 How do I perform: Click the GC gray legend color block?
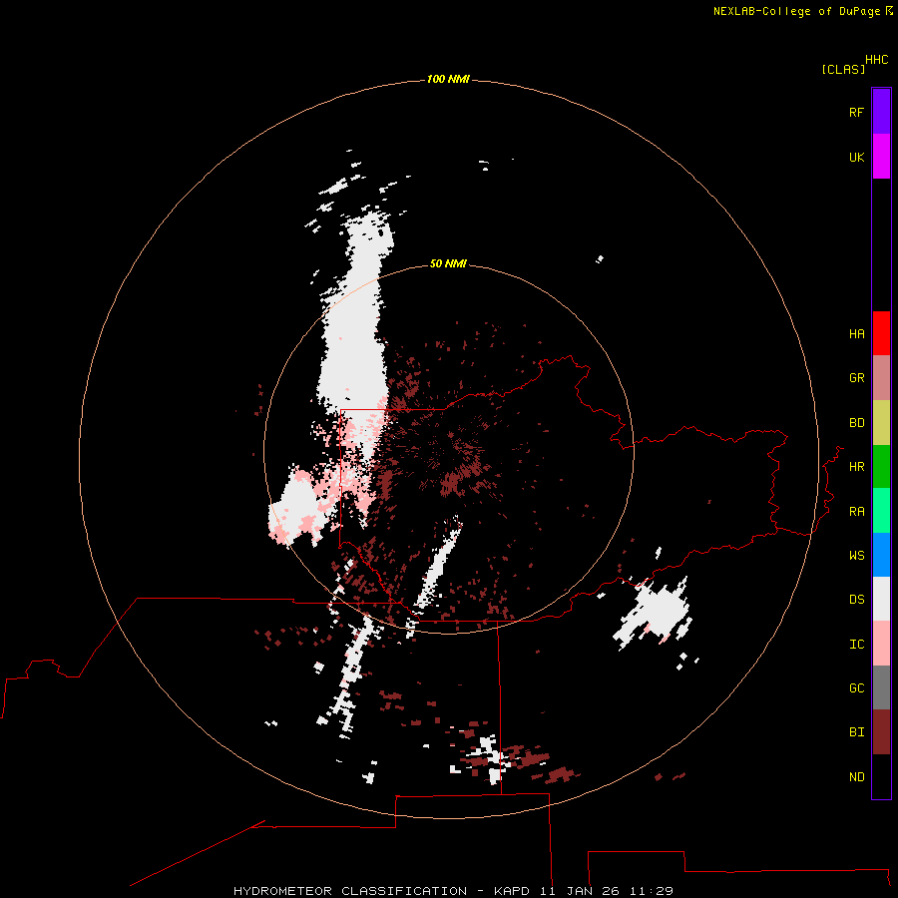tap(881, 687)
